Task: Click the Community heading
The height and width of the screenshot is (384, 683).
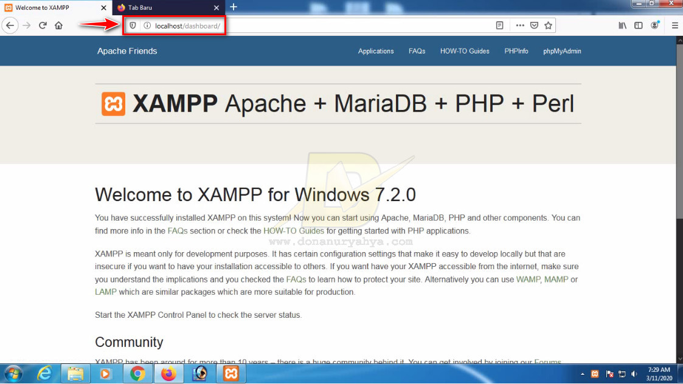Action: point(129,341)
